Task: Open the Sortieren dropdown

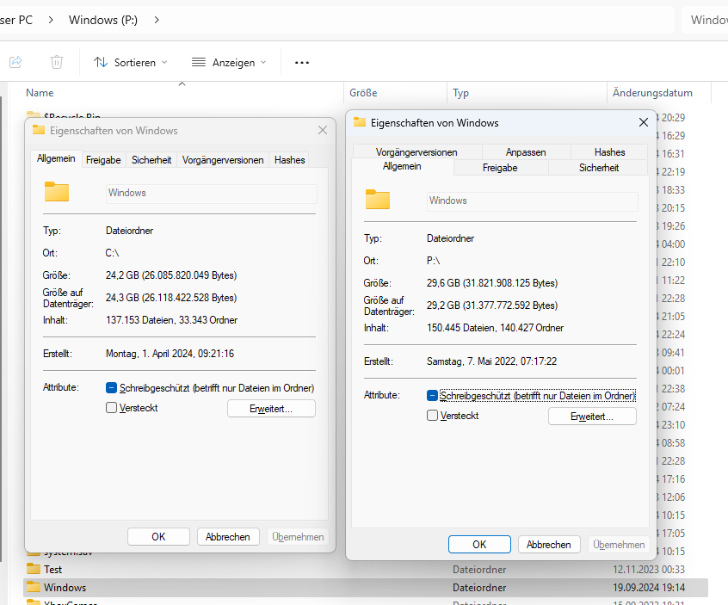Action: tap(131, 62)
